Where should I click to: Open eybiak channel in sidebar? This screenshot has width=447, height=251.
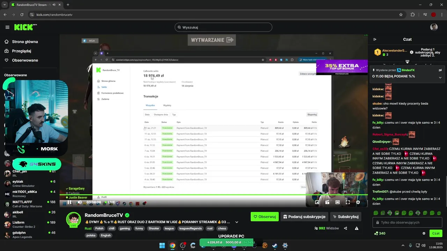[x=30, y=183]
